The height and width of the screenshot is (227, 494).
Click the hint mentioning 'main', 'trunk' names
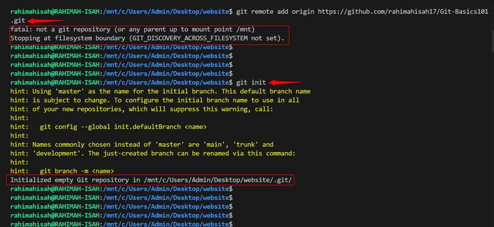[142, 145]
